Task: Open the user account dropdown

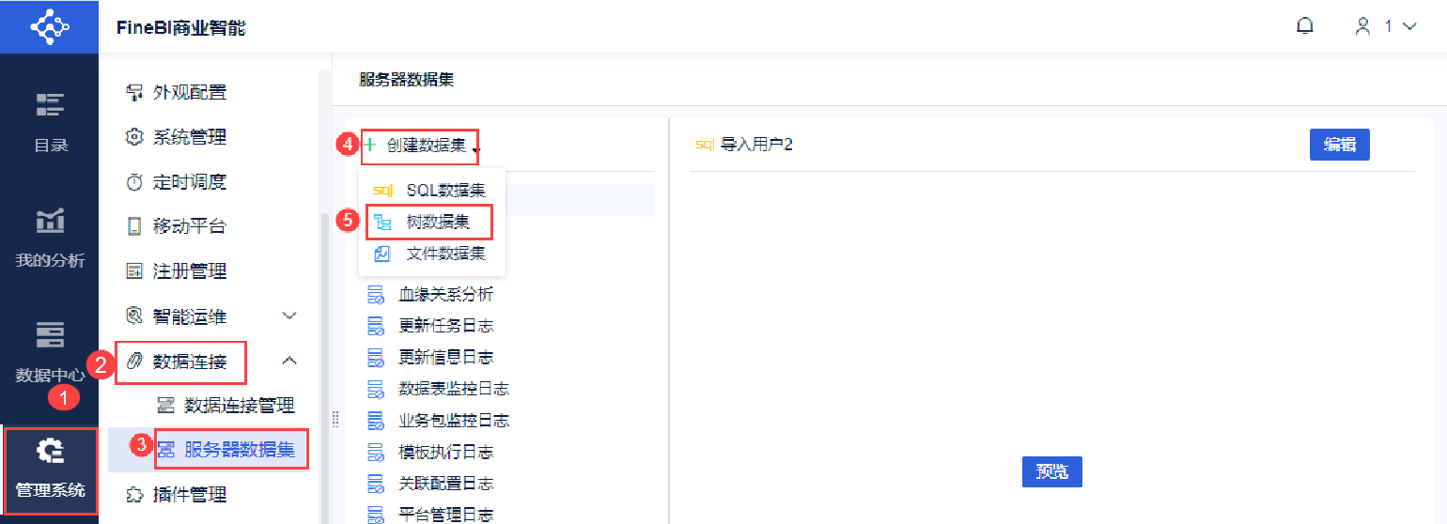Action: (x=1385, y=26)
